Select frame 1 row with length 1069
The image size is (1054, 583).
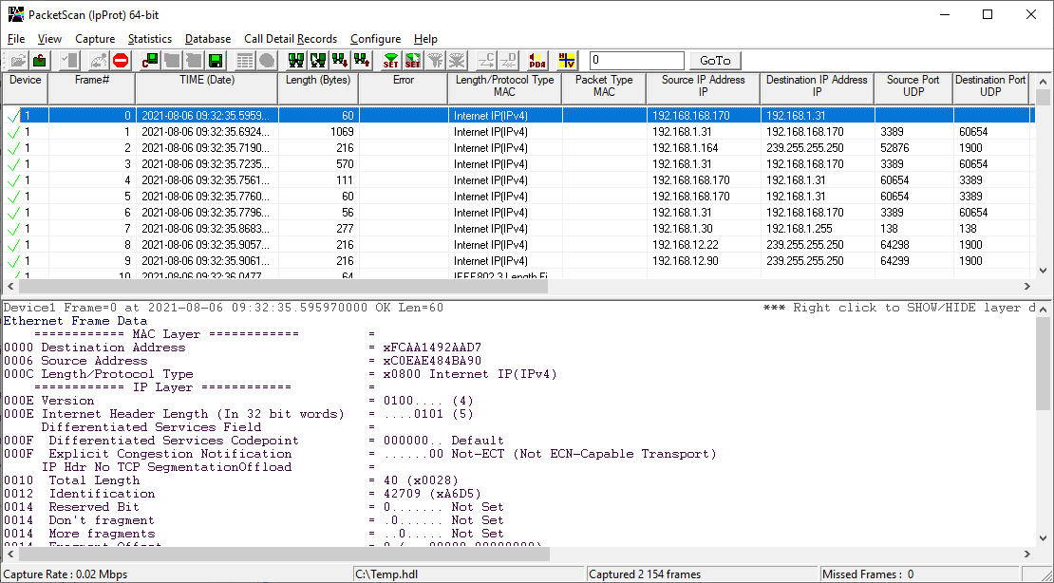(x=518, y=132)
